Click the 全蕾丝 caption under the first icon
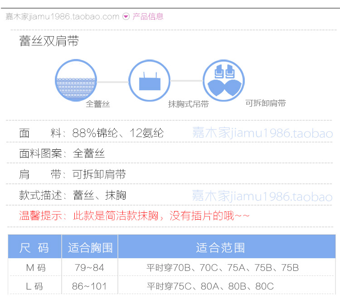340x300 pixels. [x=98, y=104]
